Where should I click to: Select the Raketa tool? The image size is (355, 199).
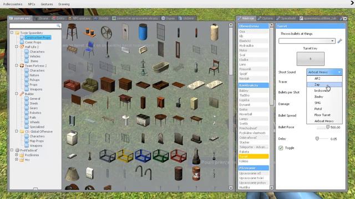coord(253,151)
